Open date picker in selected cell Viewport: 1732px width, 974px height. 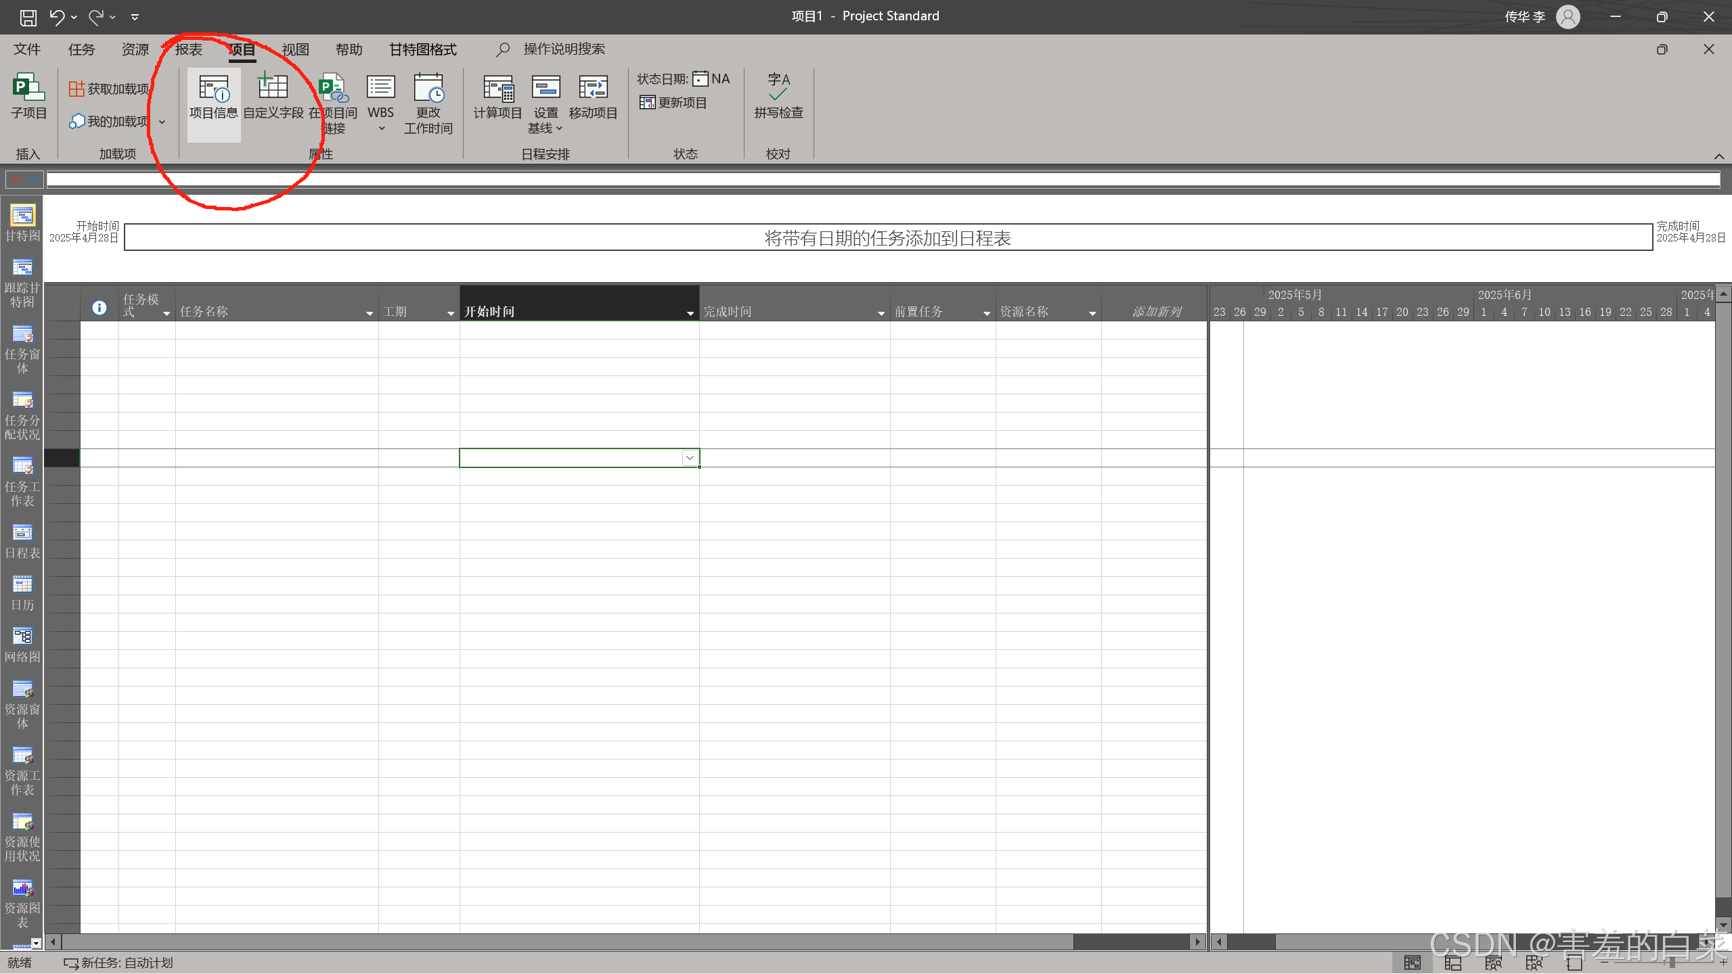tap(689, 458)
